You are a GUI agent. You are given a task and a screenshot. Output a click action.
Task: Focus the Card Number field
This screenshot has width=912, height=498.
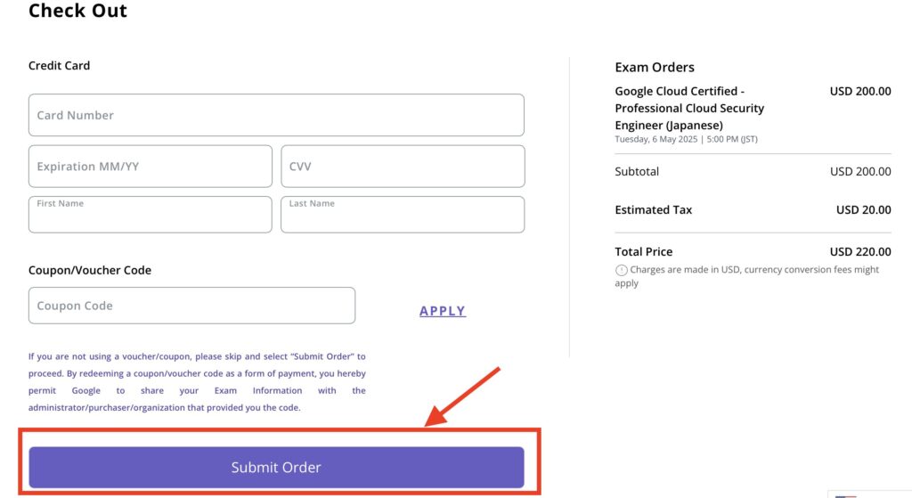click(x=276, y=115)
